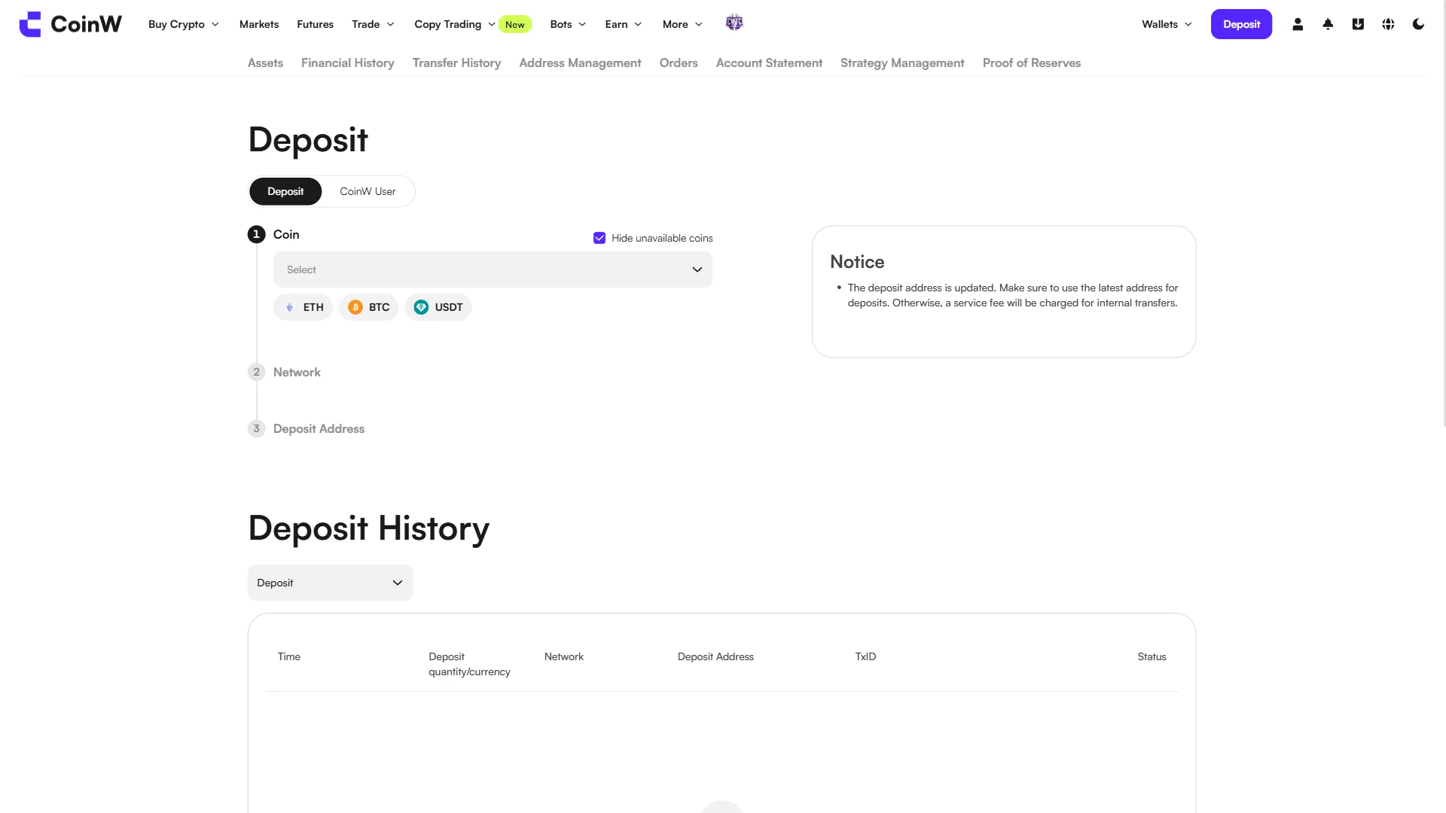Click the download app icon
Screen dimensions: 1446x813
coord(1358,24)
